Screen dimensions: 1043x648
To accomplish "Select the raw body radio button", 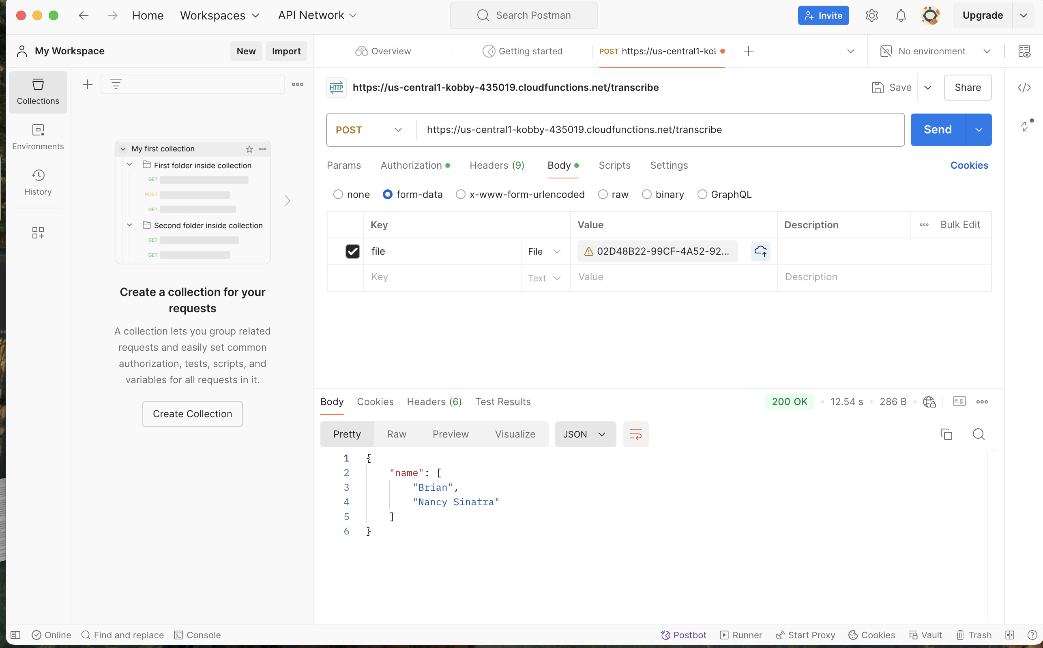I will click(603, 195).
